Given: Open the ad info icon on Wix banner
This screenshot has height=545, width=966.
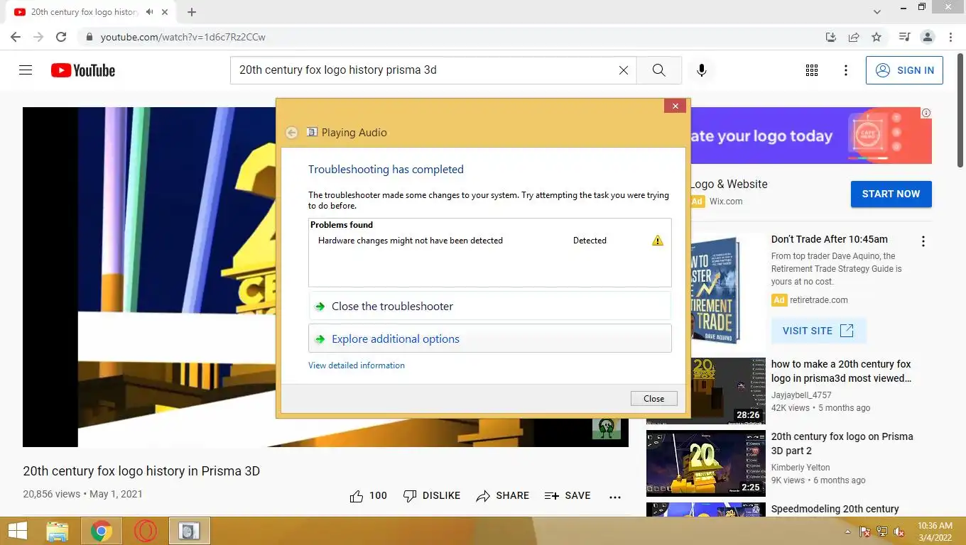Looking at the screenshot, I should (x=926, y=113).
